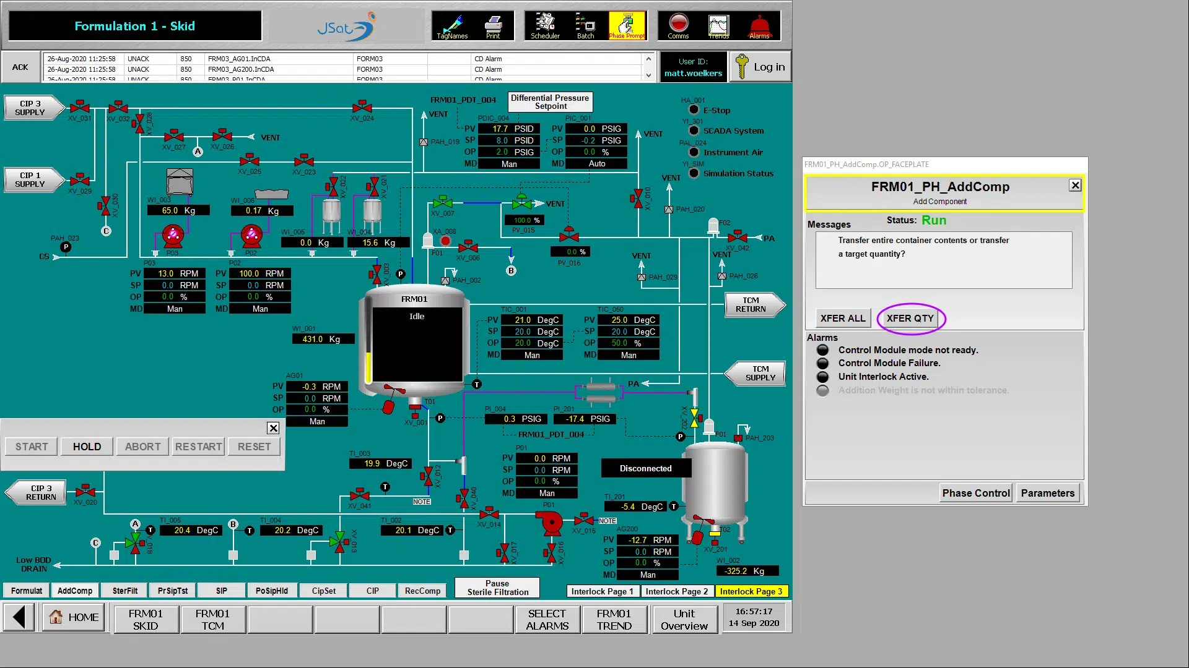1189x668 pixels.
Task: Select valve XV_025 symbol
Action: (250, 161)
